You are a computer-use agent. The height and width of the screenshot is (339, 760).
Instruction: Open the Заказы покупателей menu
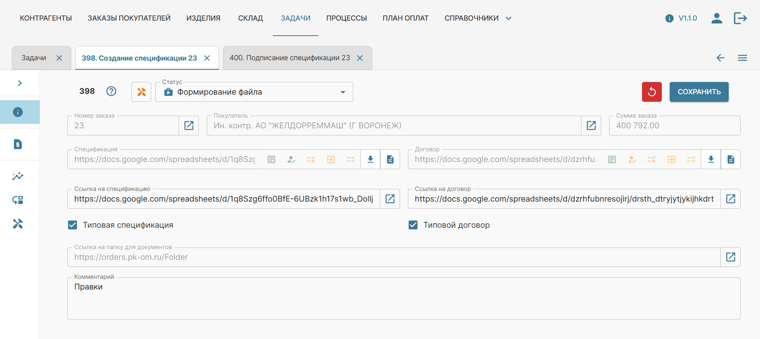tap(129, 18)
